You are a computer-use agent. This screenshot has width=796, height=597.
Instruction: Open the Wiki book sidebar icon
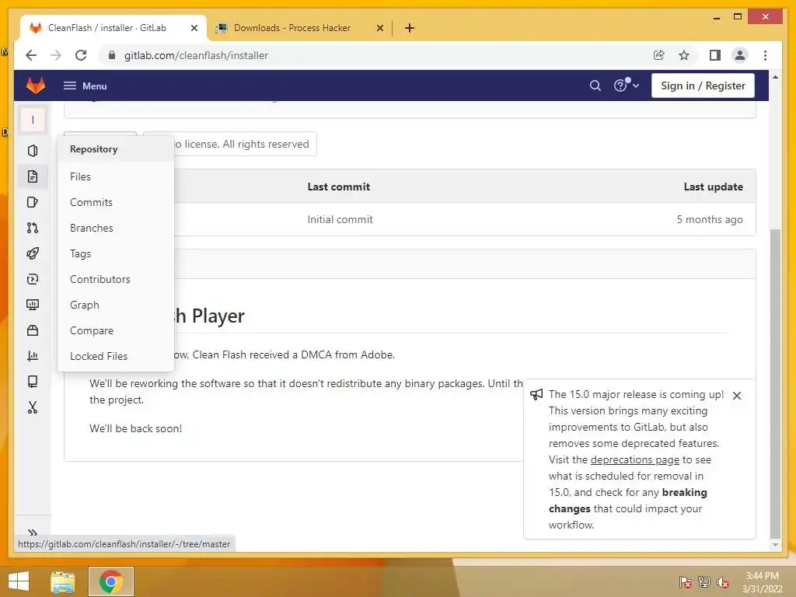[x=33, y=382]
